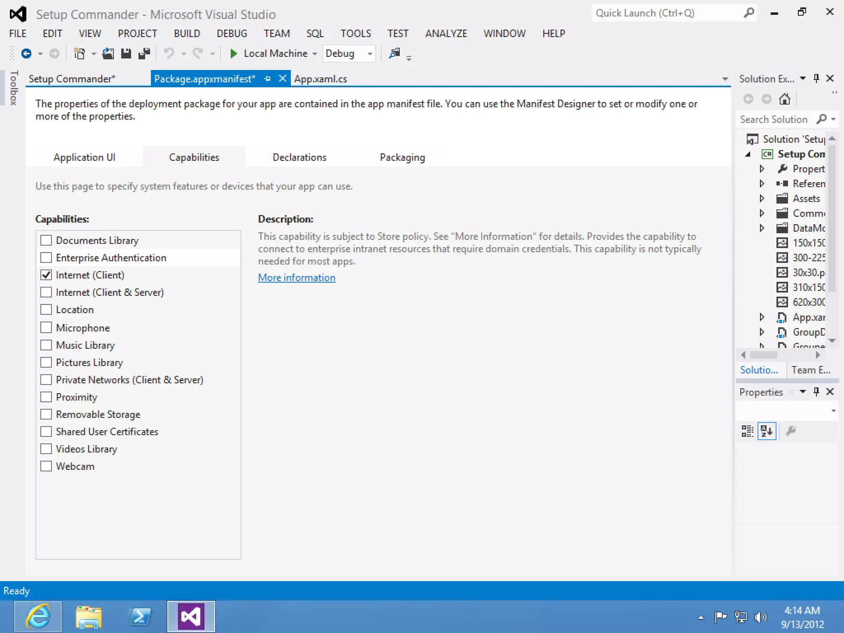This screenshot has width=844, height=633.
Task: Open the More information link
Action: click(x=296, y=278)
